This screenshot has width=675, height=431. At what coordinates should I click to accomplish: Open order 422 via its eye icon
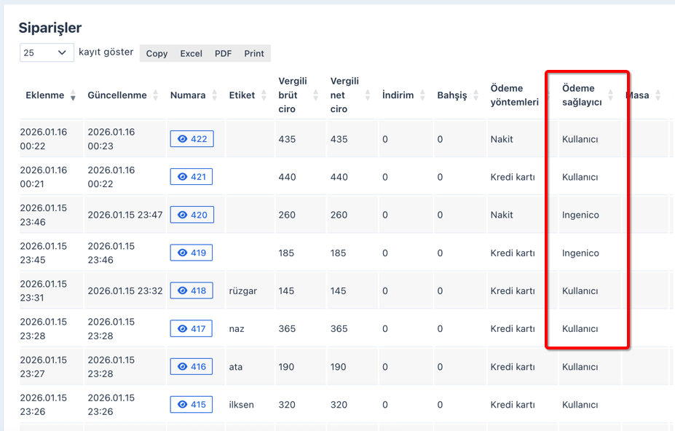coord(192,139)
